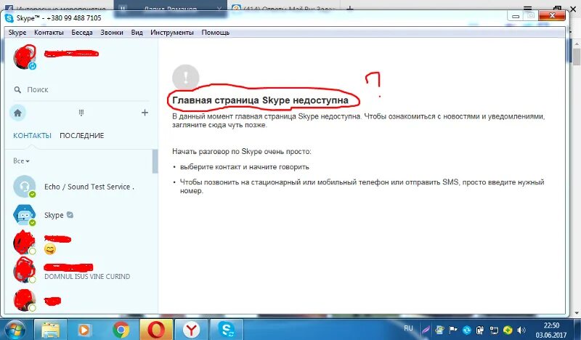Viewport: 581px width, 340px height.
Task: Click the exclamation warning icon
Action: point(186,78)
